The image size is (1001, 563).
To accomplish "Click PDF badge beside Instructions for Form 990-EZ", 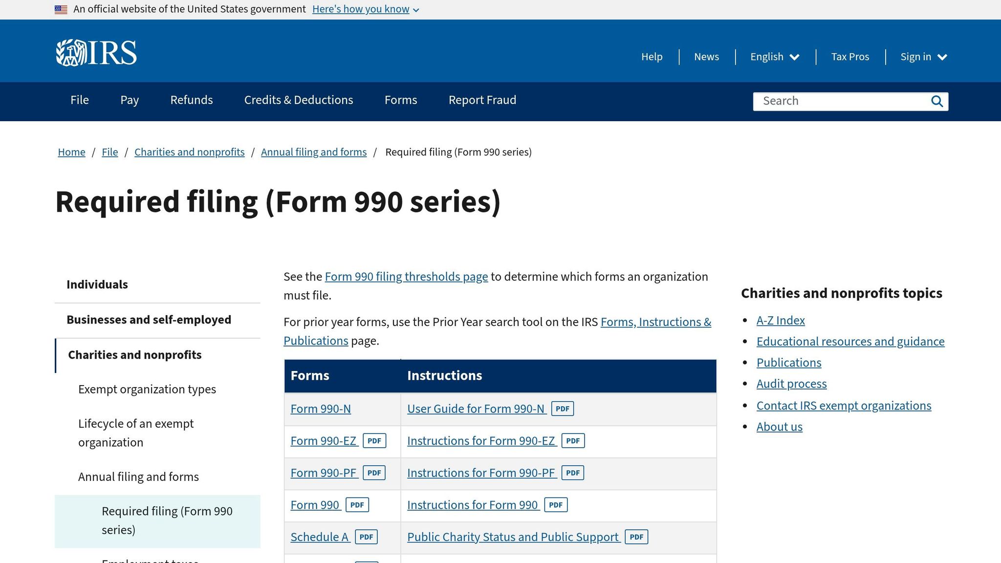I will pyautogui.click(x=573, y=441).
